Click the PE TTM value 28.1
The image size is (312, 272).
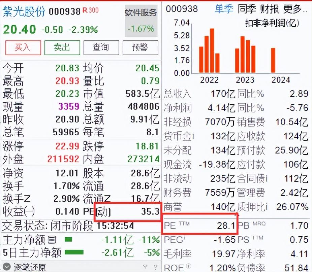[226, 226]
